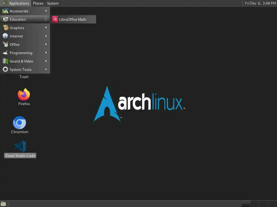Select the Firefox desktop icon
Screen dimensions: 277x207
pyautogui.click(x=24, y=95)
